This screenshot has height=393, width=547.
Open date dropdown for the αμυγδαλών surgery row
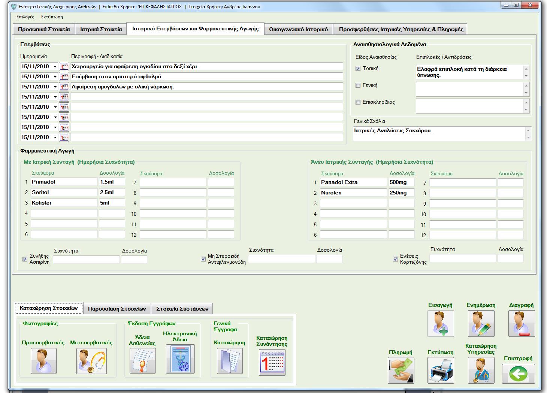point(55,87)
